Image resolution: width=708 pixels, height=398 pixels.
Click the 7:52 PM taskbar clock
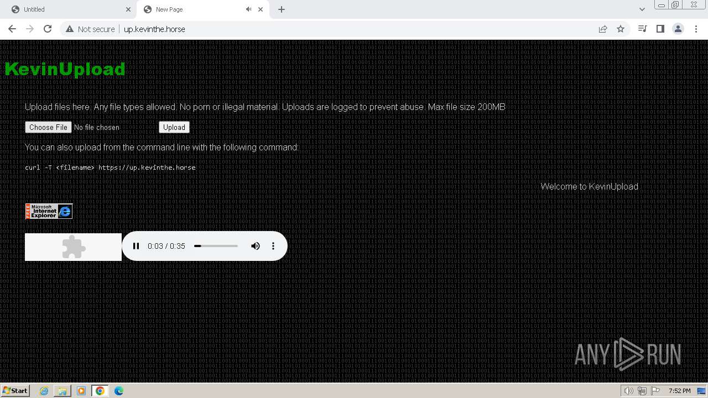click(679, 391)
